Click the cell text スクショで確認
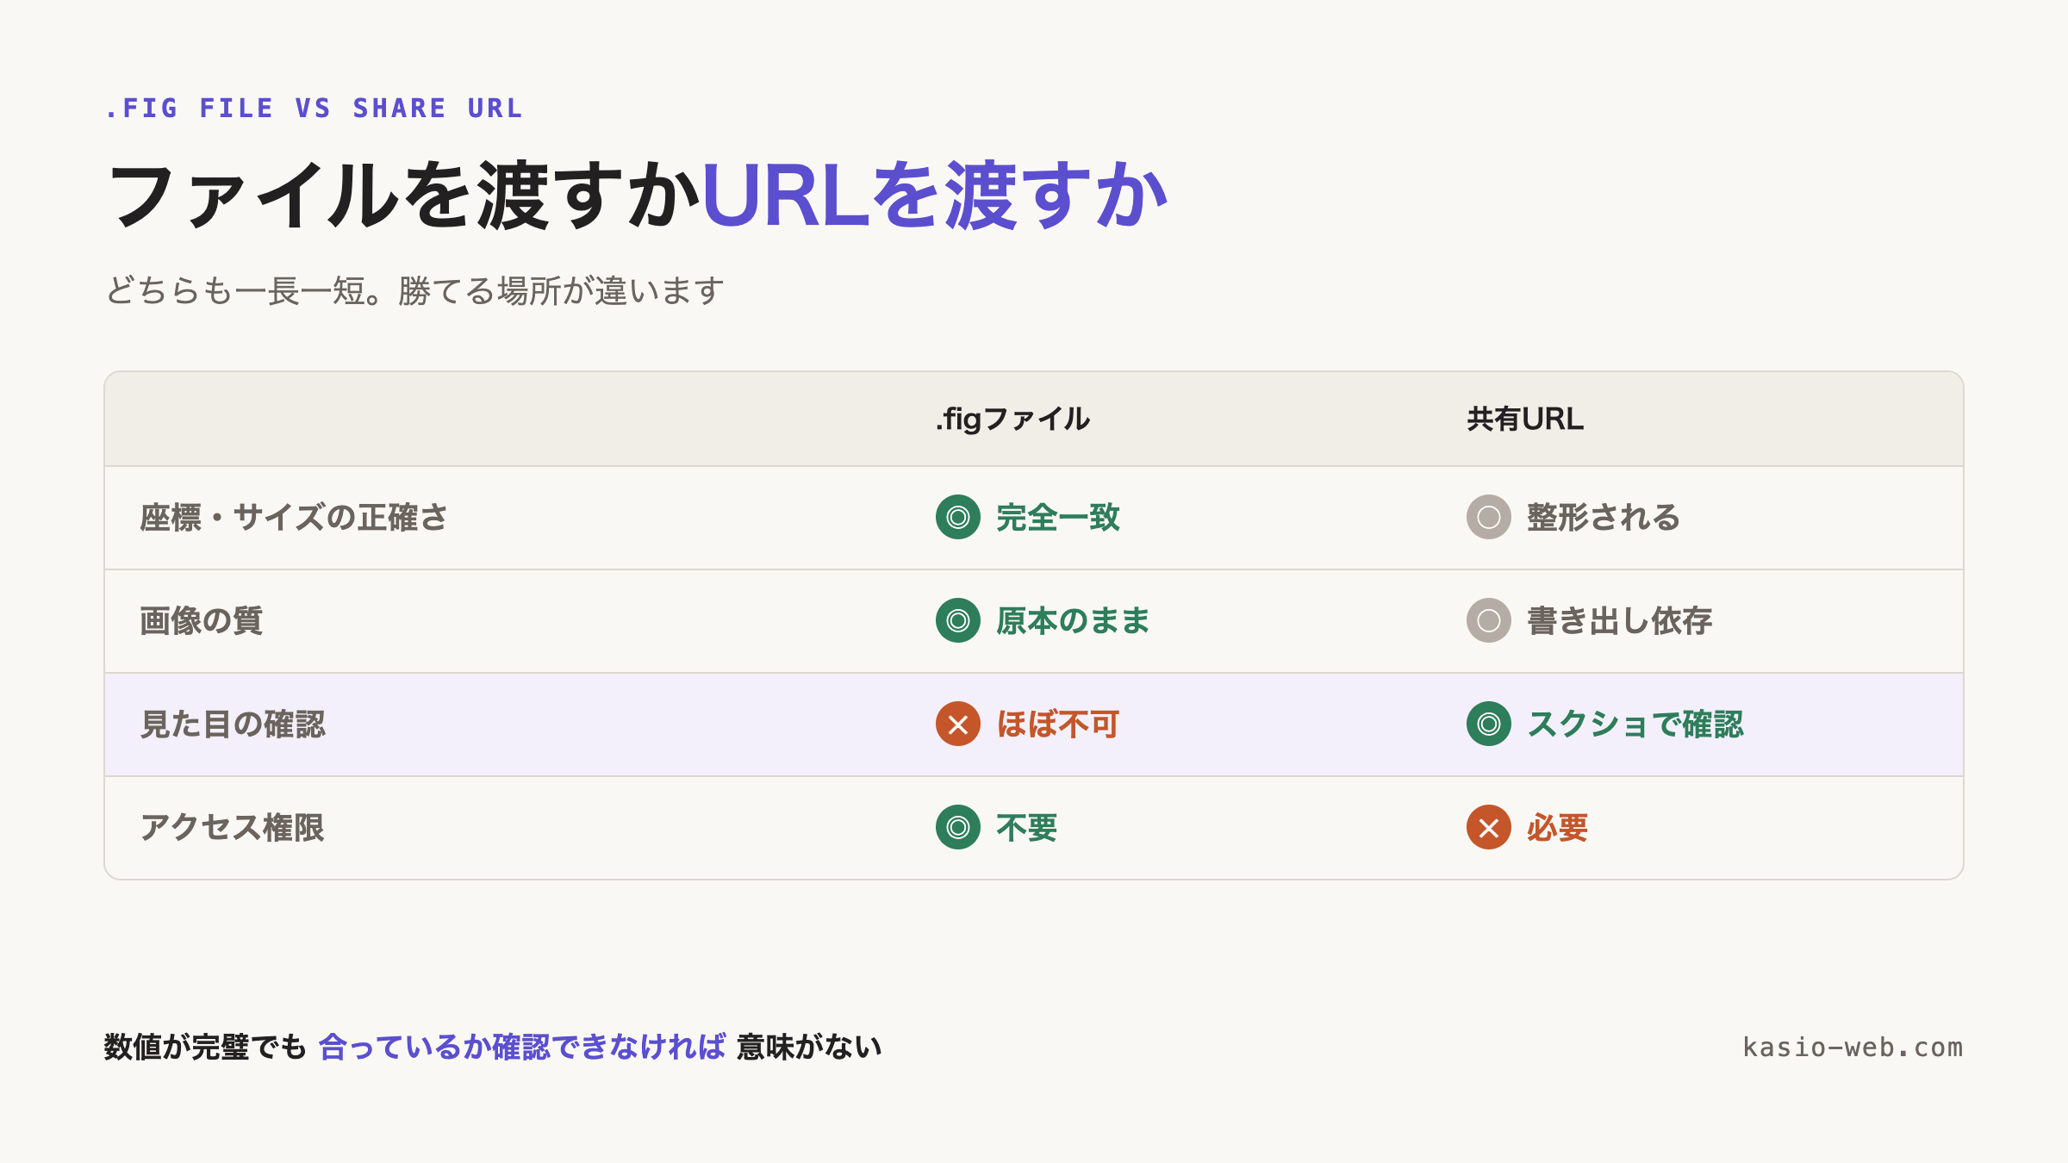Screen dimensions: 2068x1163 click(x=1635, y=724)
